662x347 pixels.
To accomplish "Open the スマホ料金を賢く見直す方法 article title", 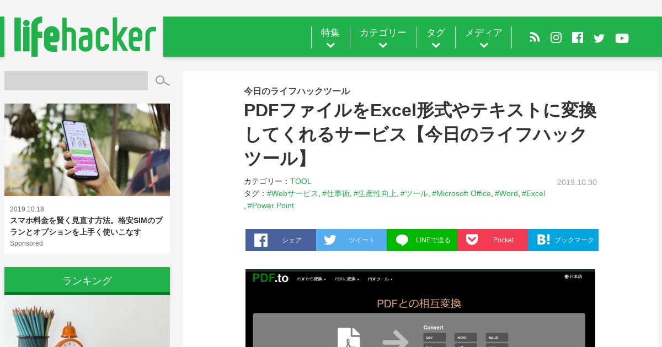I will coord(87,226).
